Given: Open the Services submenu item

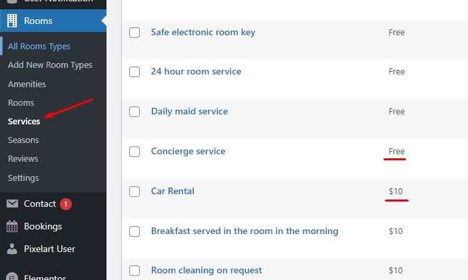Looking at the screenshot, I should pos(24,122).
